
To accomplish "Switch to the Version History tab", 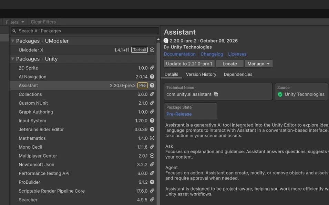I will coord(201,75).
